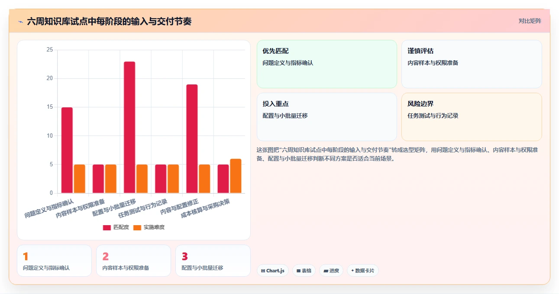Click the title 六周知识库试点中每阶段的输入与交付节奏
The width and height of the screenshot is (559, 294).
pos(109,21)
